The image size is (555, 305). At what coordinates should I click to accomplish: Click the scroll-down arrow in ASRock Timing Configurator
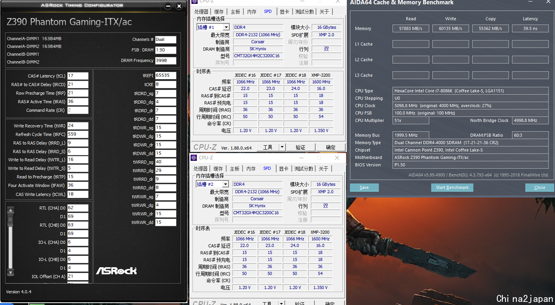[11, 272]
